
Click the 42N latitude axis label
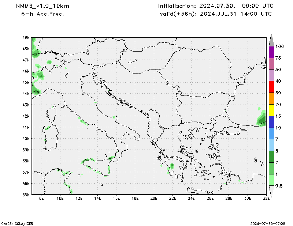26,116
